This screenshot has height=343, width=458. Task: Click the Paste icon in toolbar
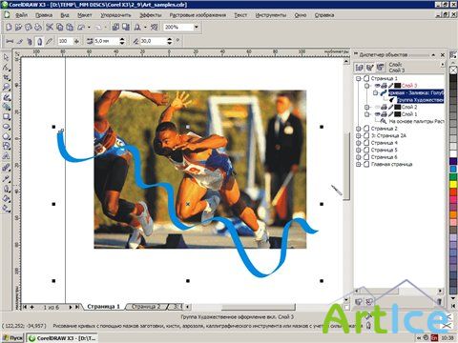(70, 28)
